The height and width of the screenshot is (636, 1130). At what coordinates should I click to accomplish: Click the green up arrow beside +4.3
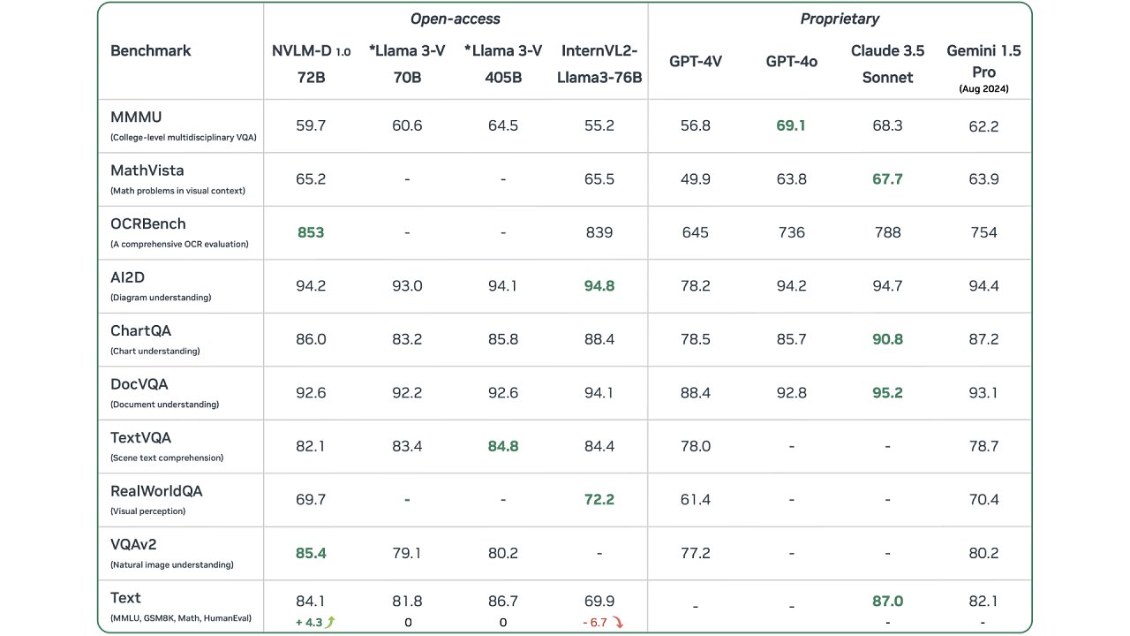click(331, 622)
